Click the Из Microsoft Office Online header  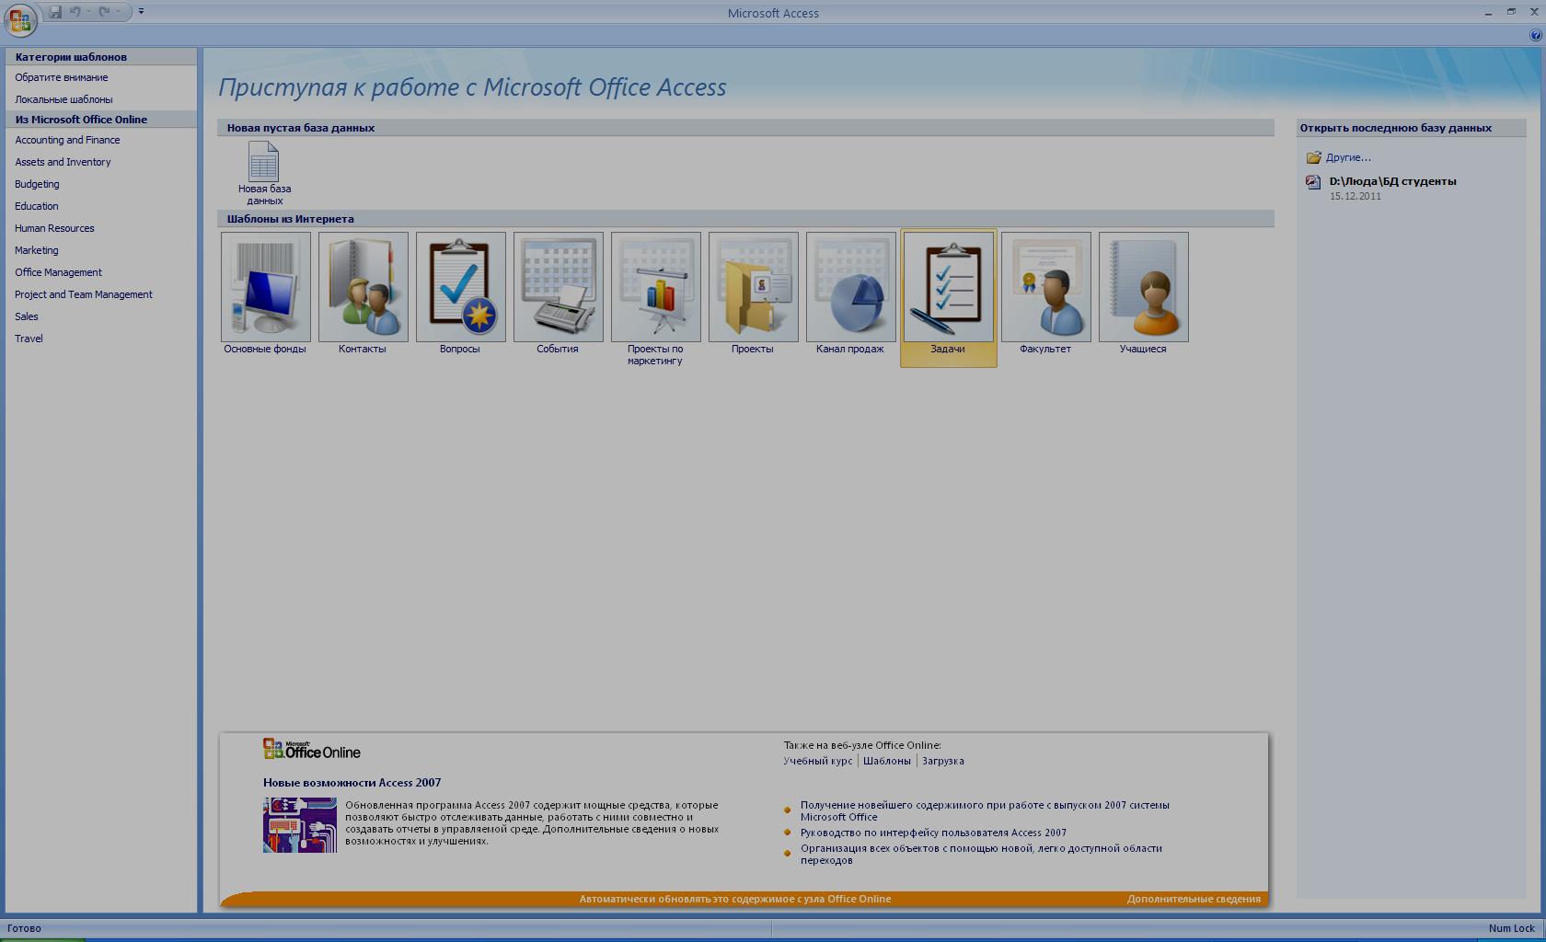pyautogui.click(x=101, y=120)
